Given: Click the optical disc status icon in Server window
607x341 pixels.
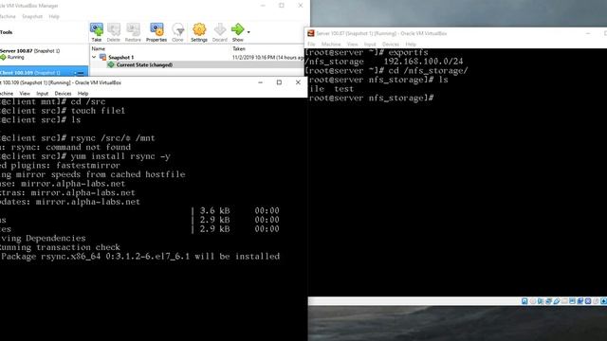Looking at the screenshot, I should (533, 301).
